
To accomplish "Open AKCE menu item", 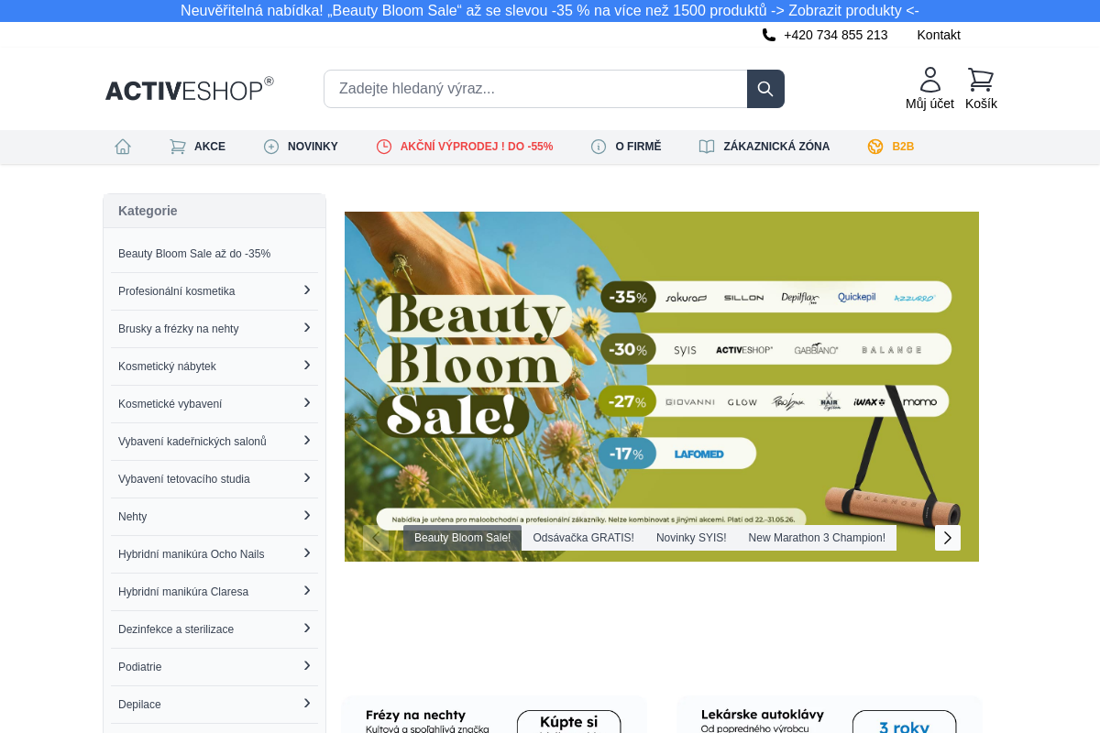I will point(210,147).
